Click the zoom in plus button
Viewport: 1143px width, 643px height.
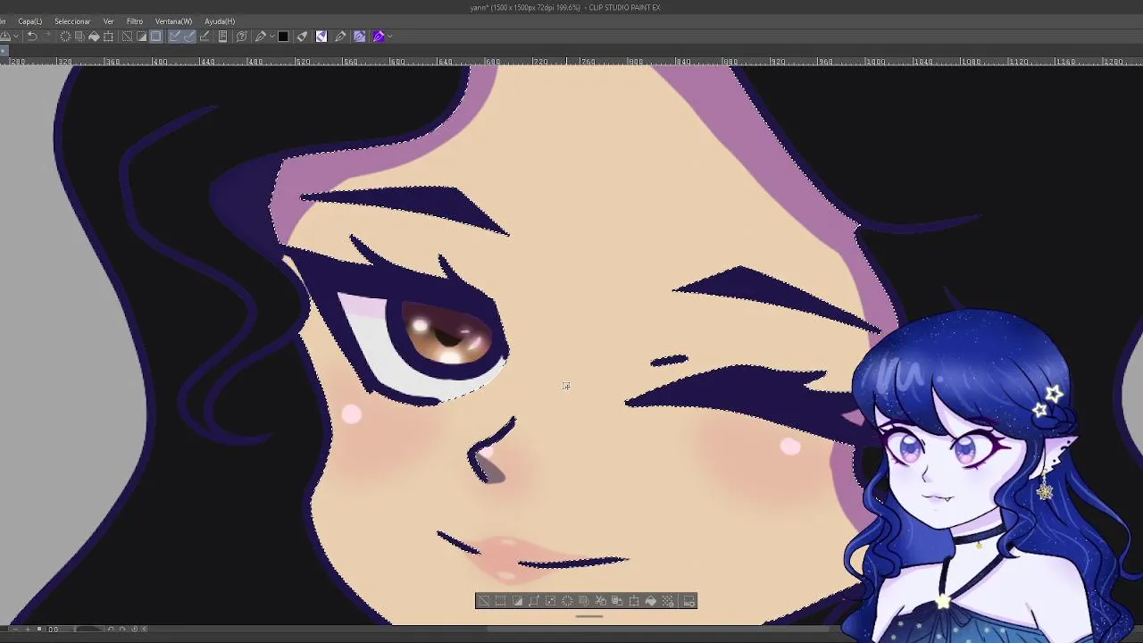(x=28, y=629)
